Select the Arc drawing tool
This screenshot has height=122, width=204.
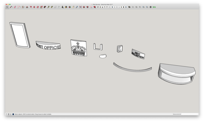[x=19, y=7]
